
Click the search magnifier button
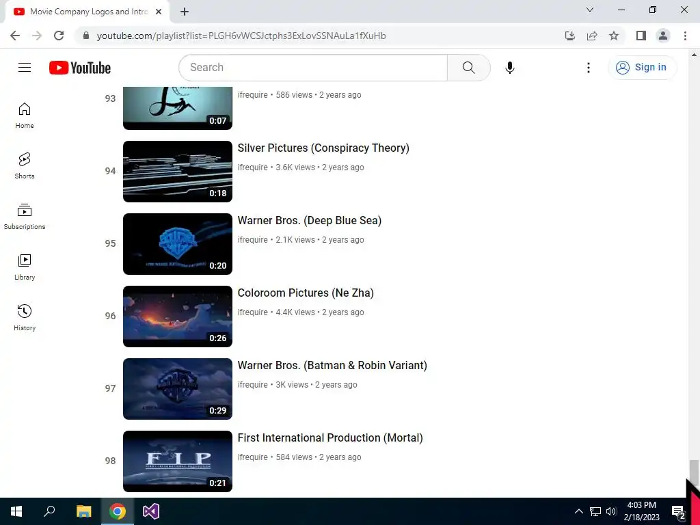(x=469, y=68)
